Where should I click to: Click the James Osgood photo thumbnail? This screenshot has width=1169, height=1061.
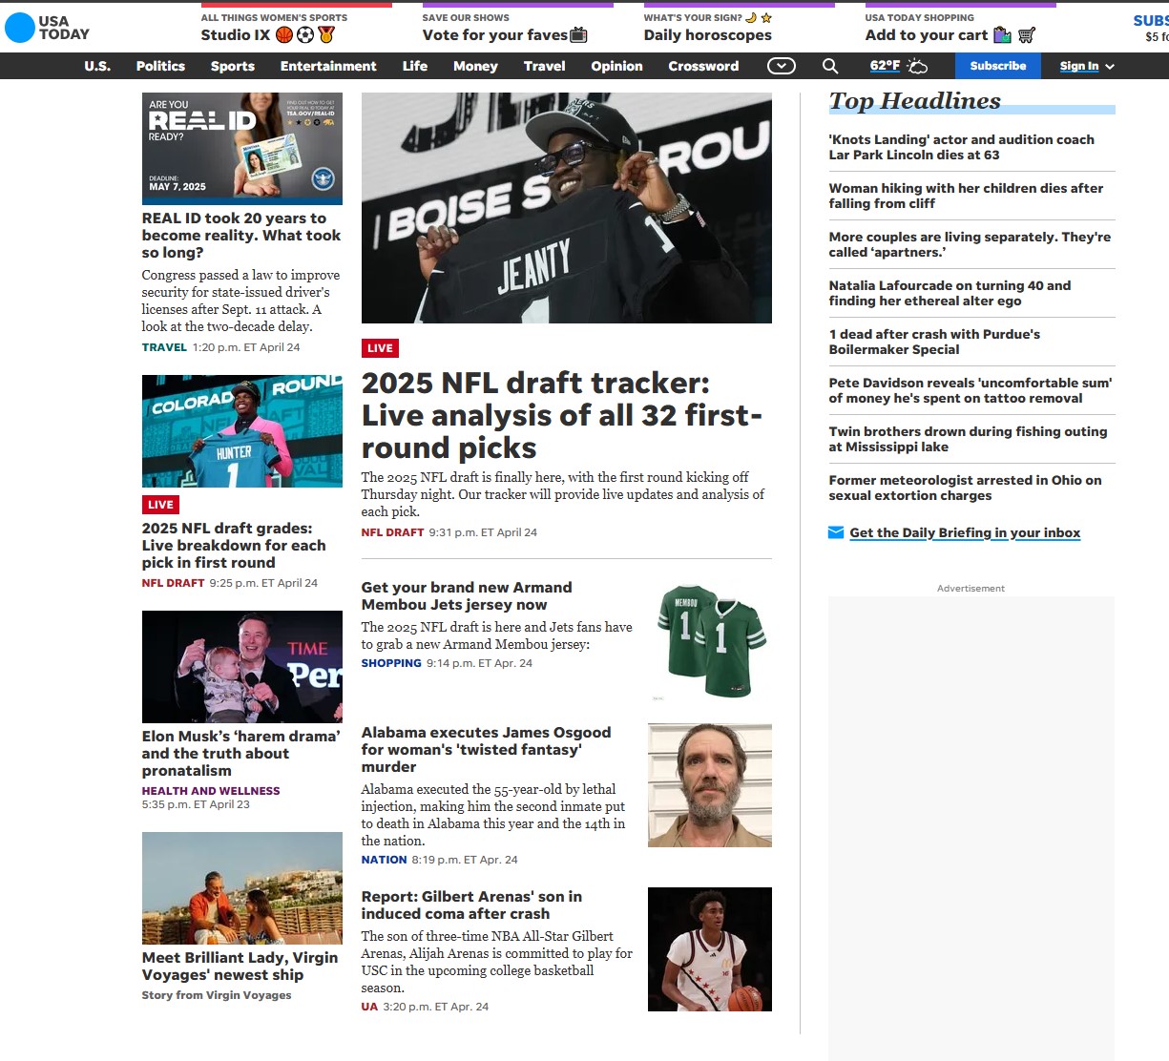tap(710, 785)
